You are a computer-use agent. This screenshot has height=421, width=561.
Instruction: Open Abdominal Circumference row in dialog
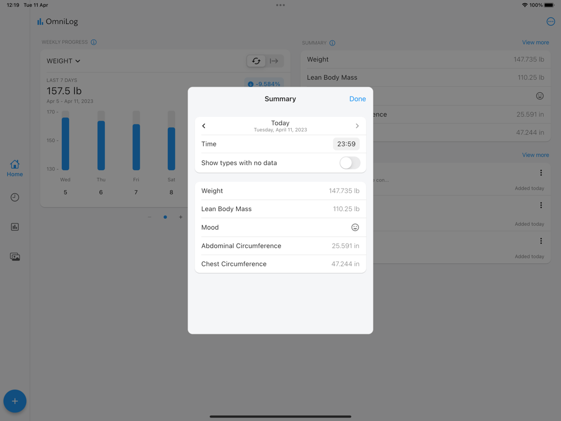click(280, 246)
